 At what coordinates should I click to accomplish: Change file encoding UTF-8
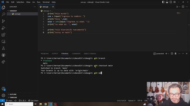point(140,101)
